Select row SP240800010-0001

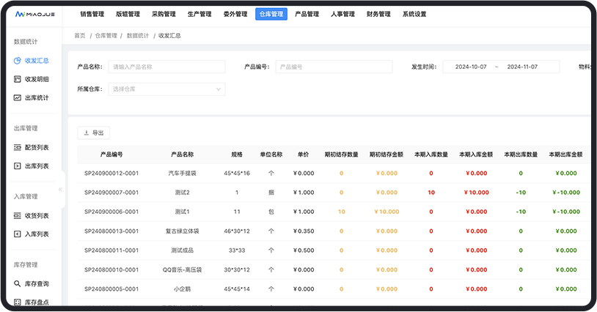click(334, 270)
